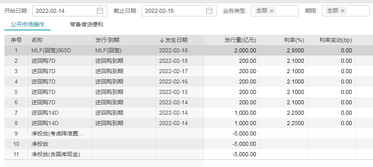Click the 名称 column header

coord(37,40)
